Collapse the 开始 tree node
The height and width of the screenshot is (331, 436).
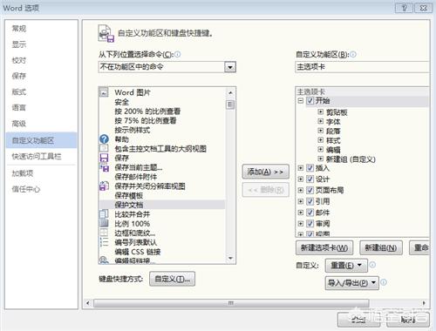(x=301, y=101)
